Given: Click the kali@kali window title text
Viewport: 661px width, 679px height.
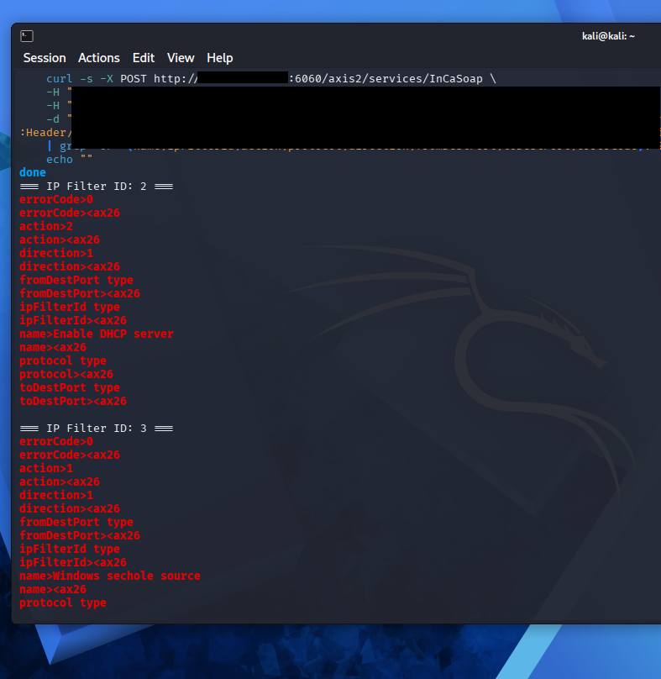Looking at the screenshot, I should [608, 36].
